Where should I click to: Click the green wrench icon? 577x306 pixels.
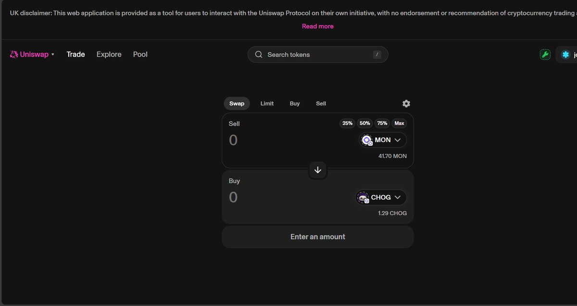coord(545,55)
